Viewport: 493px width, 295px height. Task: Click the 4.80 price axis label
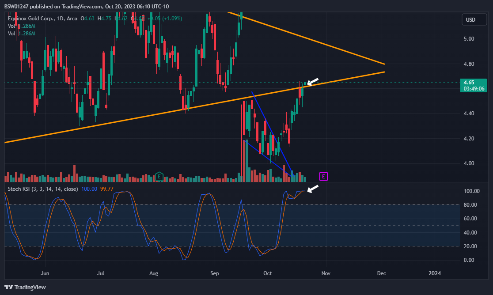pos(469,64)
